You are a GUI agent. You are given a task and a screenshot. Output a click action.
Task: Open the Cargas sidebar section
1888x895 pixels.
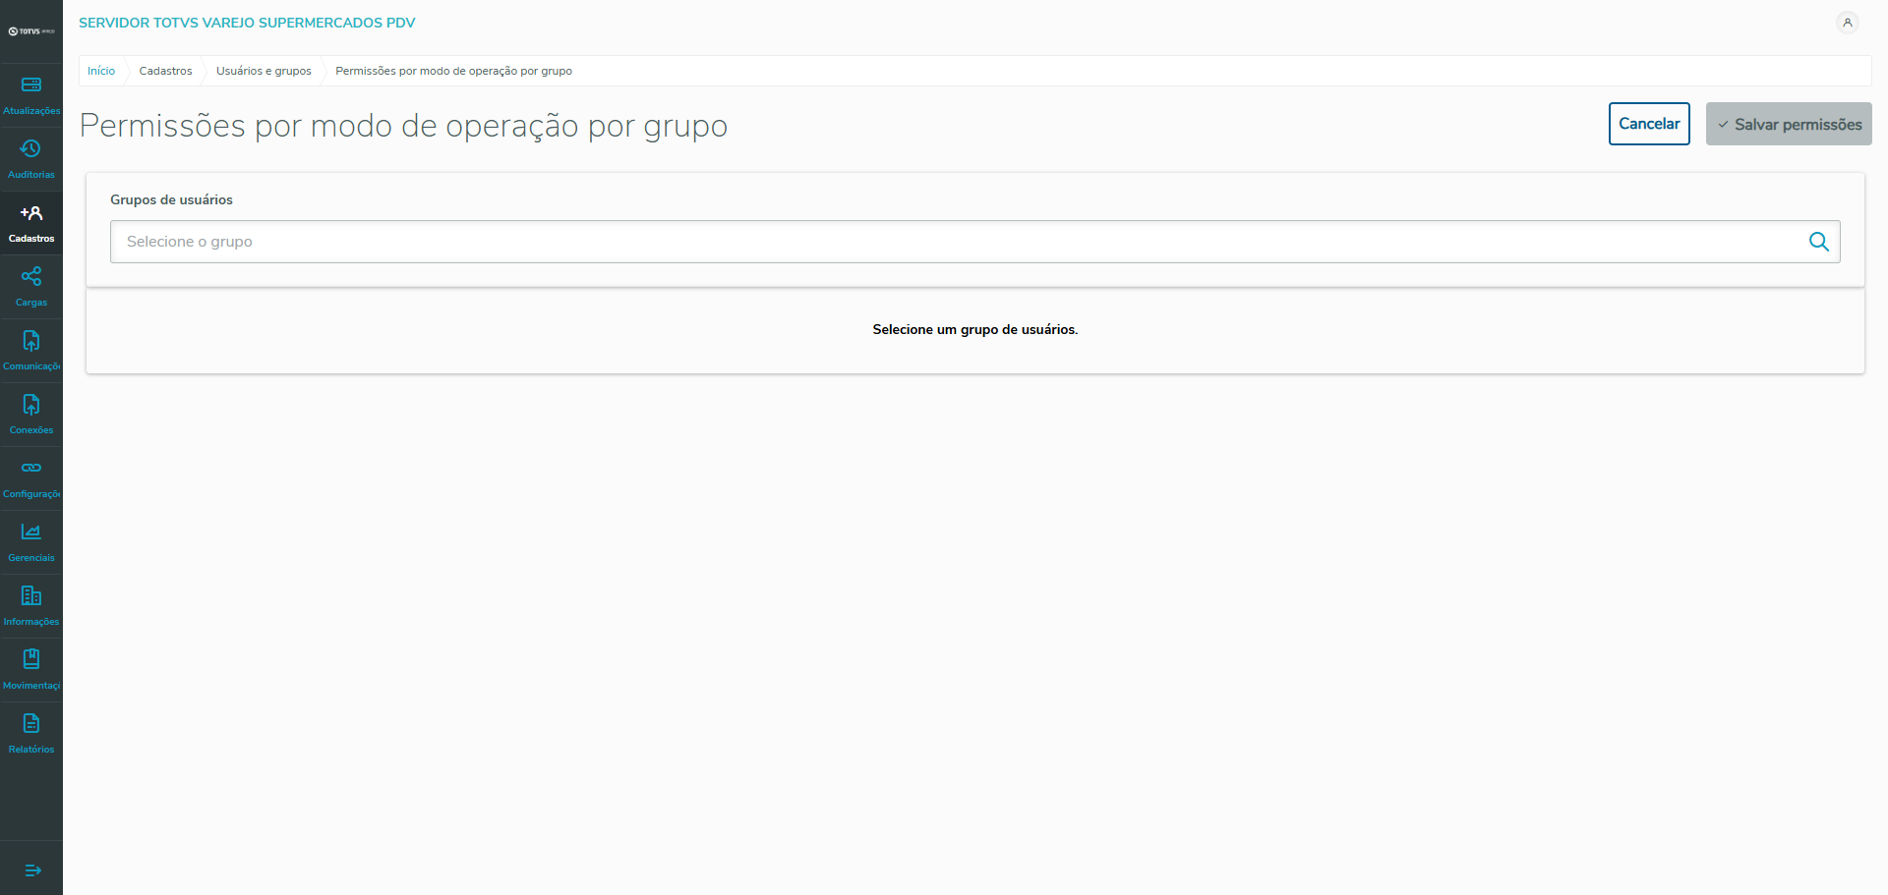pos(31,287)
